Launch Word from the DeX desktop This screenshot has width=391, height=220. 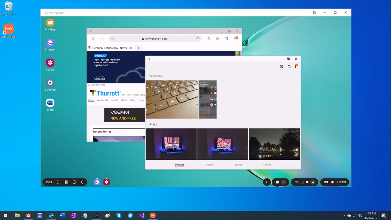pyautogui.click(x=50, y=103)
